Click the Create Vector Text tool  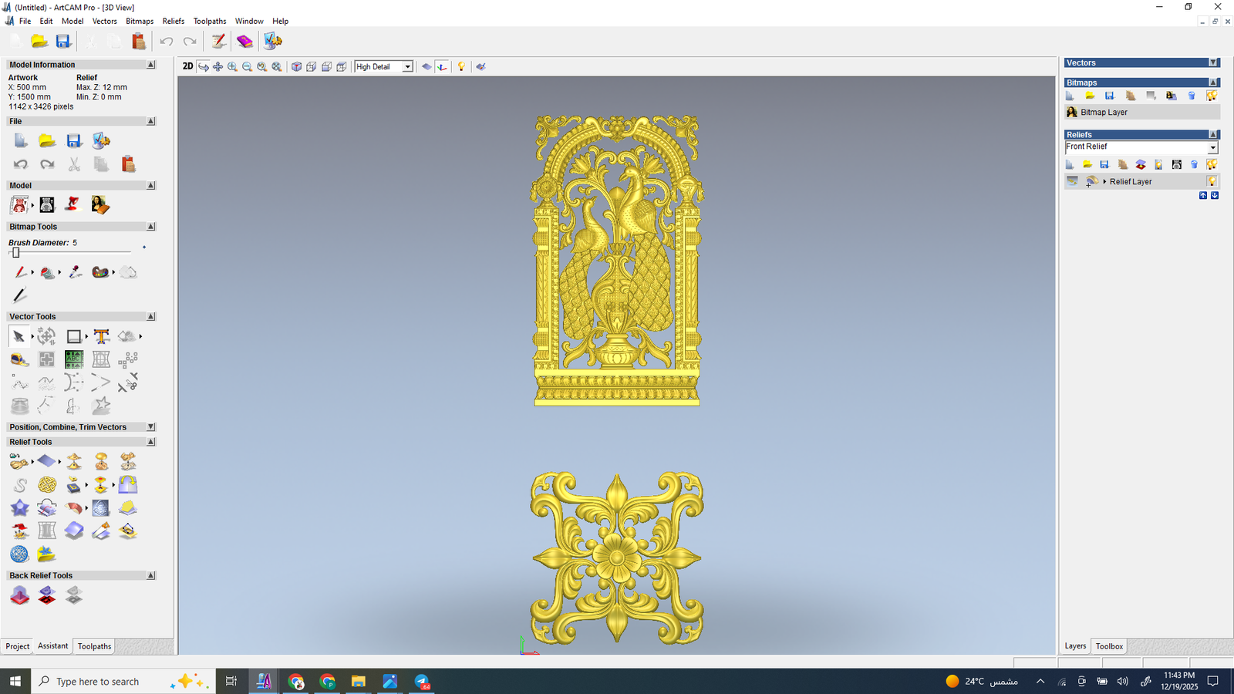(101, 336)
